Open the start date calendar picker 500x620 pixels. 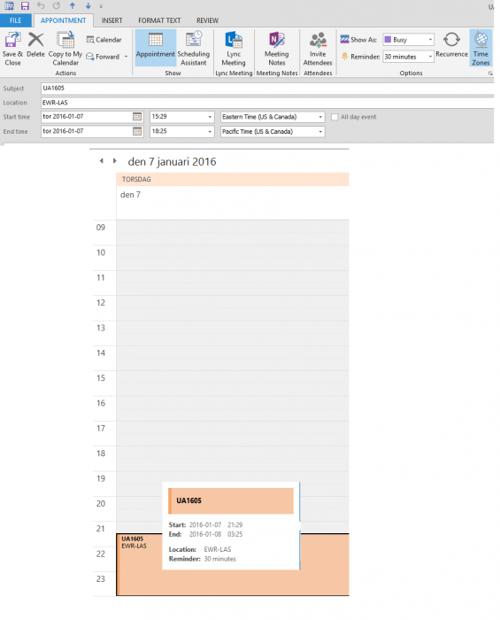pos(137,117)
